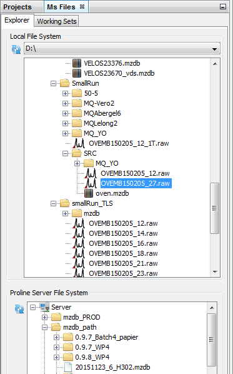This screenshot has width=233, height=374.
Task: Select the 0.9.7_Batch4_papier folder
Action: click(x=106, y=337)
